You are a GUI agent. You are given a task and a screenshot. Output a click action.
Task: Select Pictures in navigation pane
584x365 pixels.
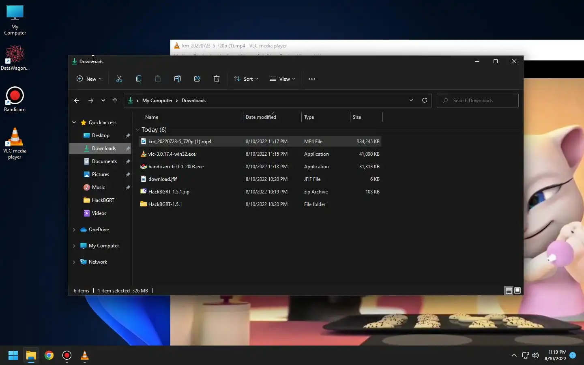[100, 174]
